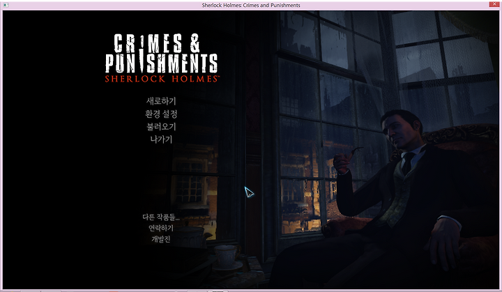Choose 나가기 to exit the game

pos(161,139)
